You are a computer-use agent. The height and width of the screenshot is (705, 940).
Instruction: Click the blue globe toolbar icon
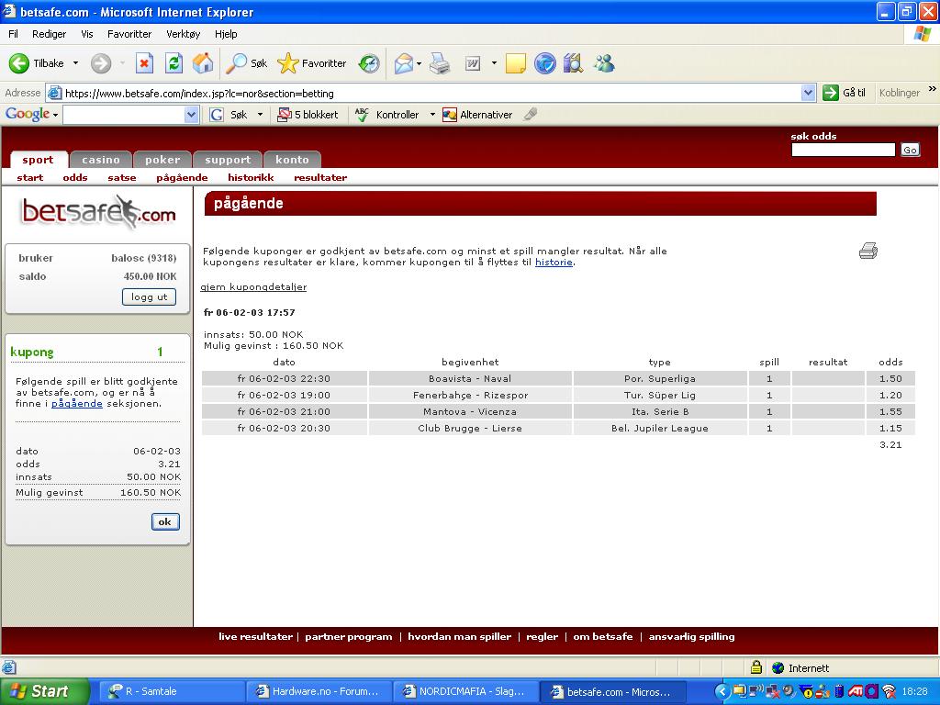[545, 63]
